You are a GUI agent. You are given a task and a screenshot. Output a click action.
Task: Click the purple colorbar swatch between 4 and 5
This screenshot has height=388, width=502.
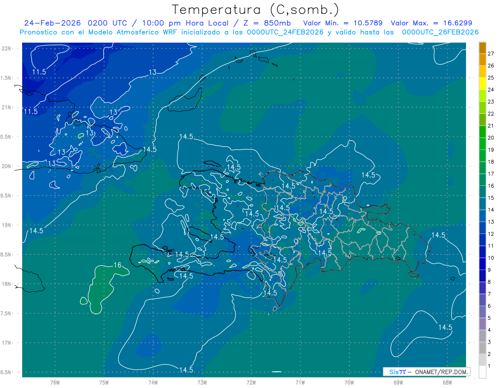[x=483, y=324]
